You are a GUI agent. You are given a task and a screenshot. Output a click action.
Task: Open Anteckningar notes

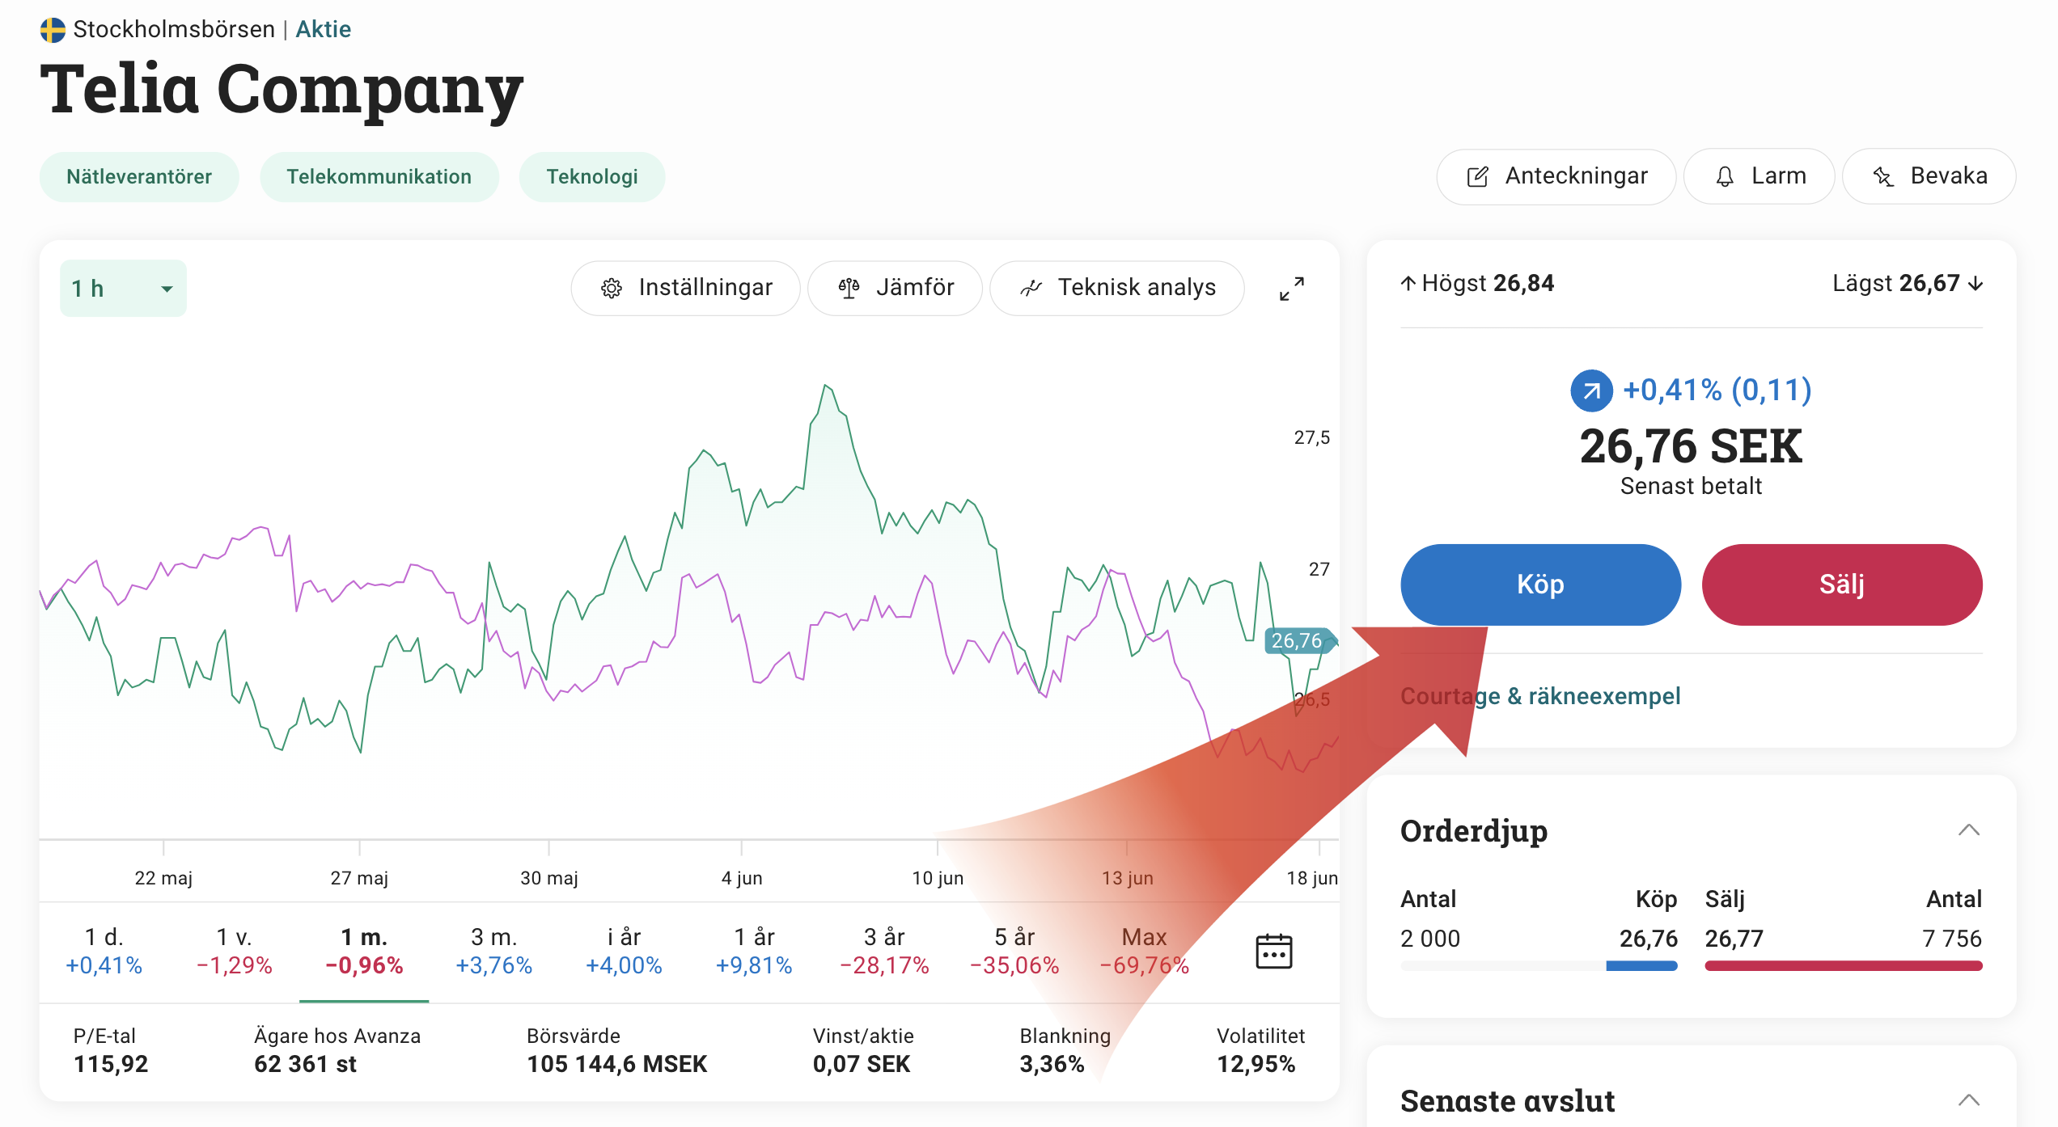click(x=1556, y=176)
